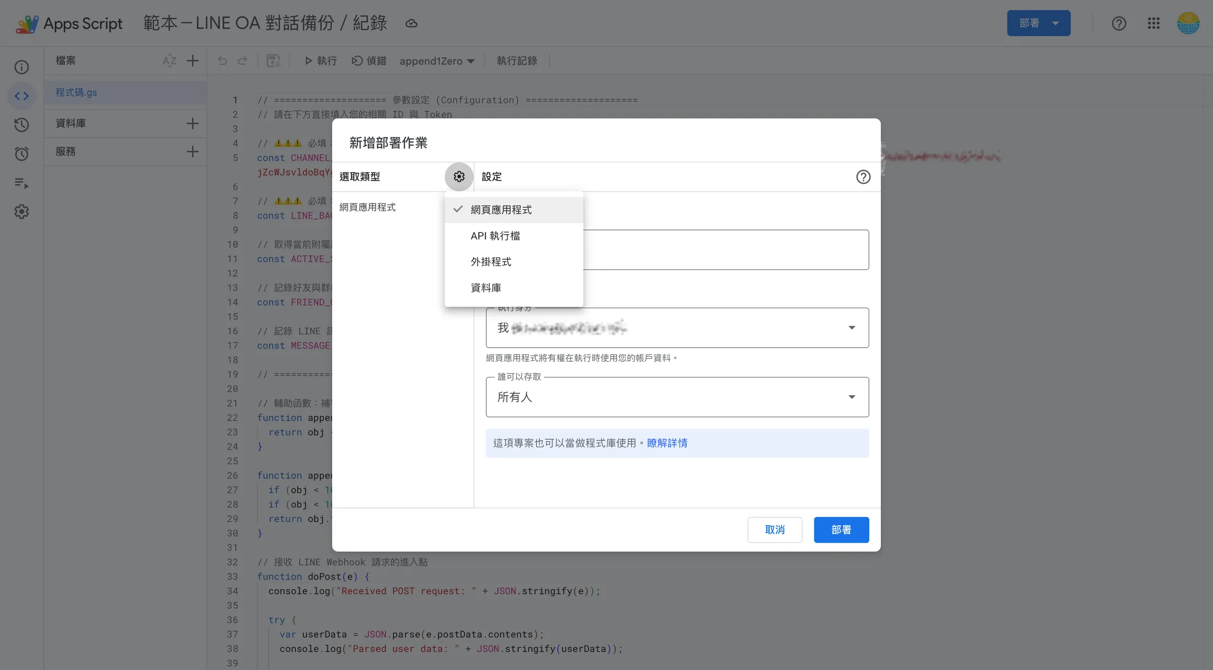This screenshot has height=670, width=1213.
Task: Click the blue 部署 button in dialog
Action: point(842,530)
